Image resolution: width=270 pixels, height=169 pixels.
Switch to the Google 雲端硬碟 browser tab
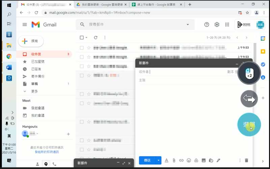coord(101,5)
